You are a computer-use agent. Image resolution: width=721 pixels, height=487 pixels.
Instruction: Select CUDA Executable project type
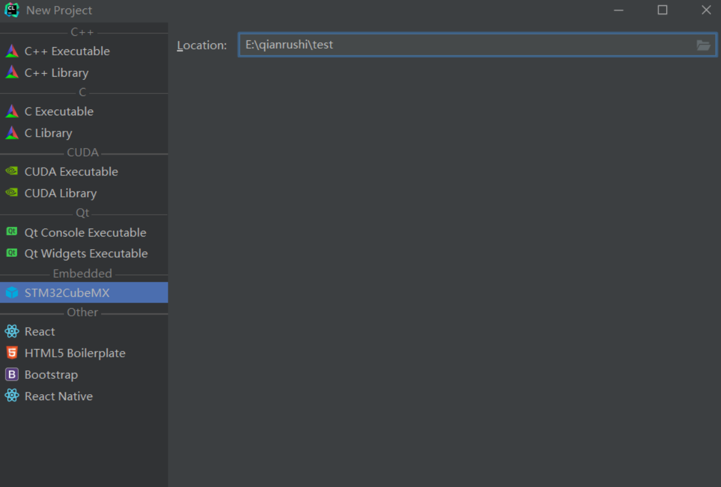(x=84, y=171)
